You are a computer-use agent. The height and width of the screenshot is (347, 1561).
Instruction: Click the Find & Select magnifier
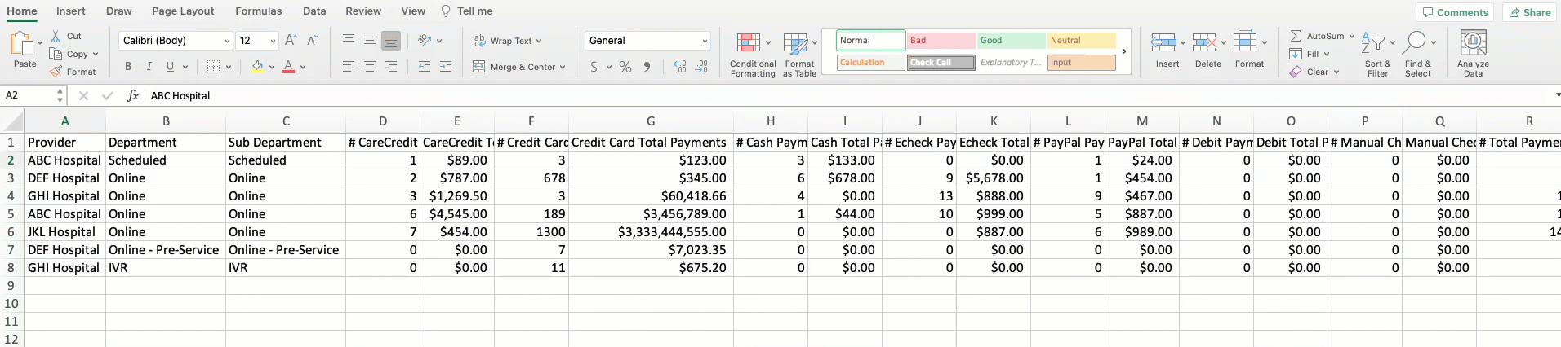tap(1416, 42)
